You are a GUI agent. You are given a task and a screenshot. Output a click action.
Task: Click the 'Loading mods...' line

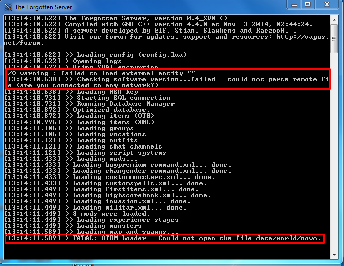click(71, 159)
